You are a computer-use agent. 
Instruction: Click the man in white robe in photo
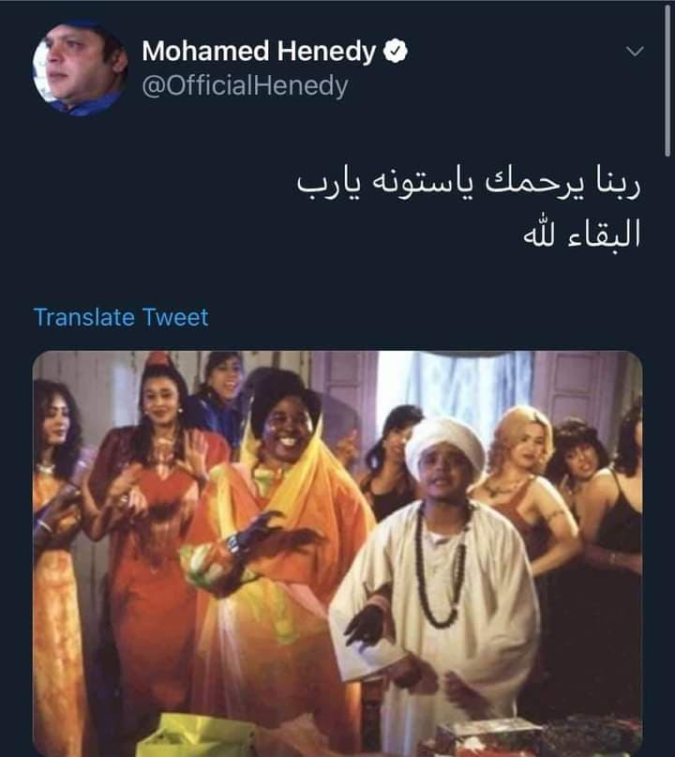coord(434,580)
